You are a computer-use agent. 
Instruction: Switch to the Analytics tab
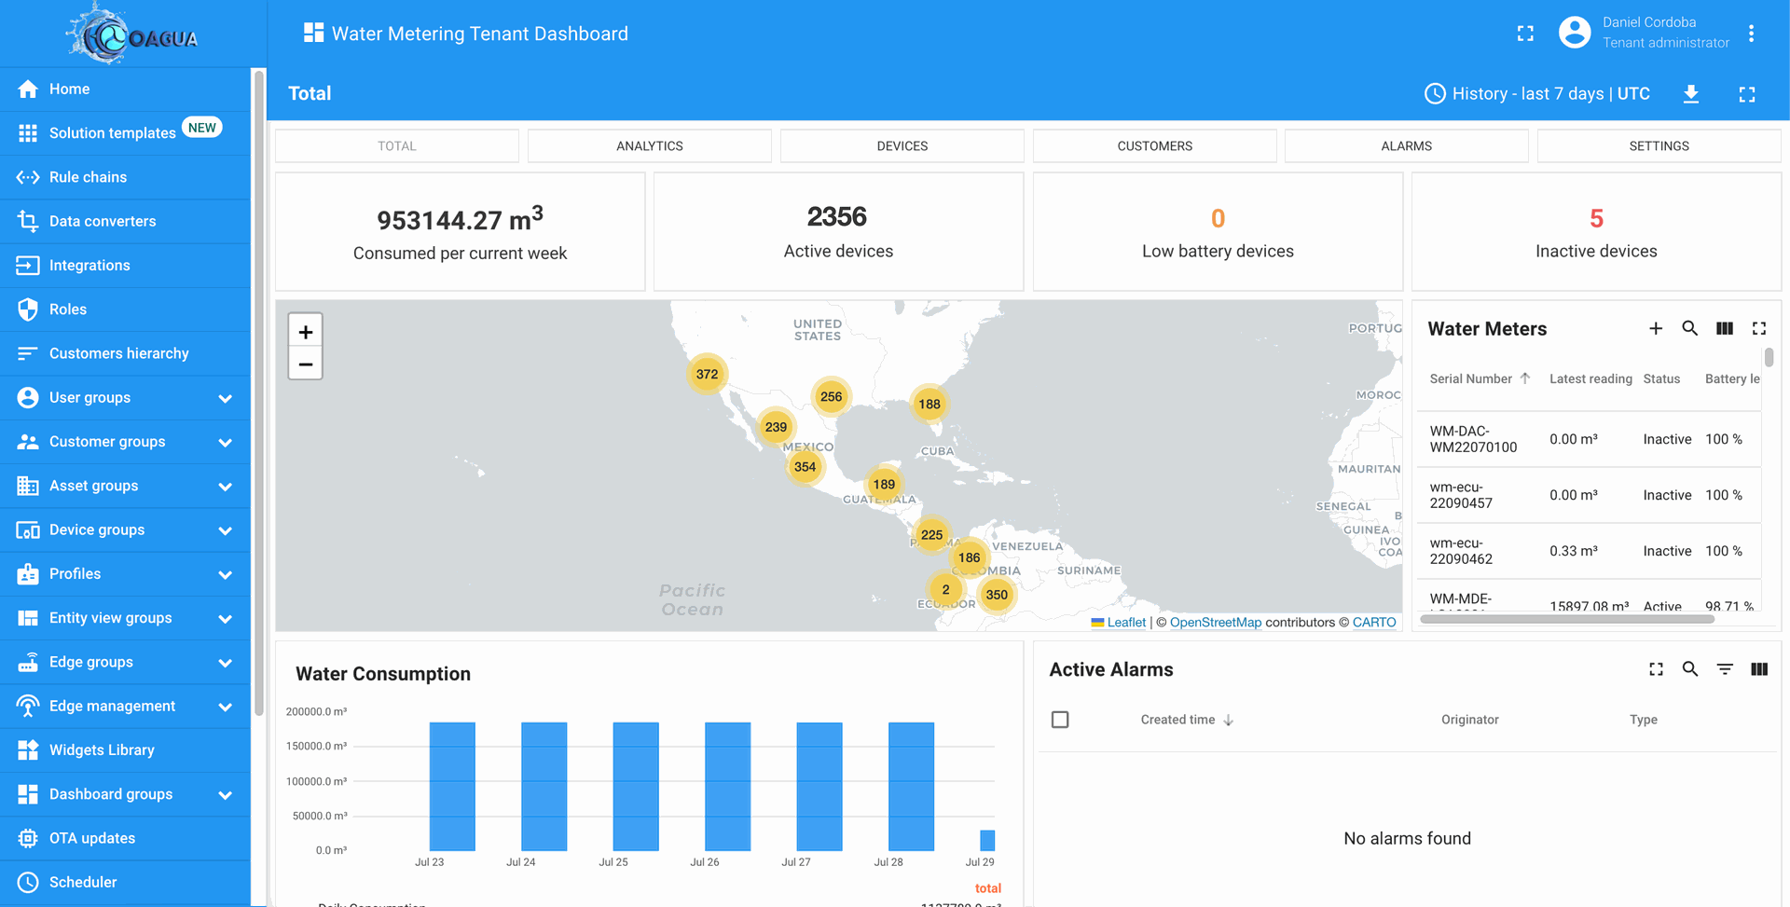coord(650,146)
